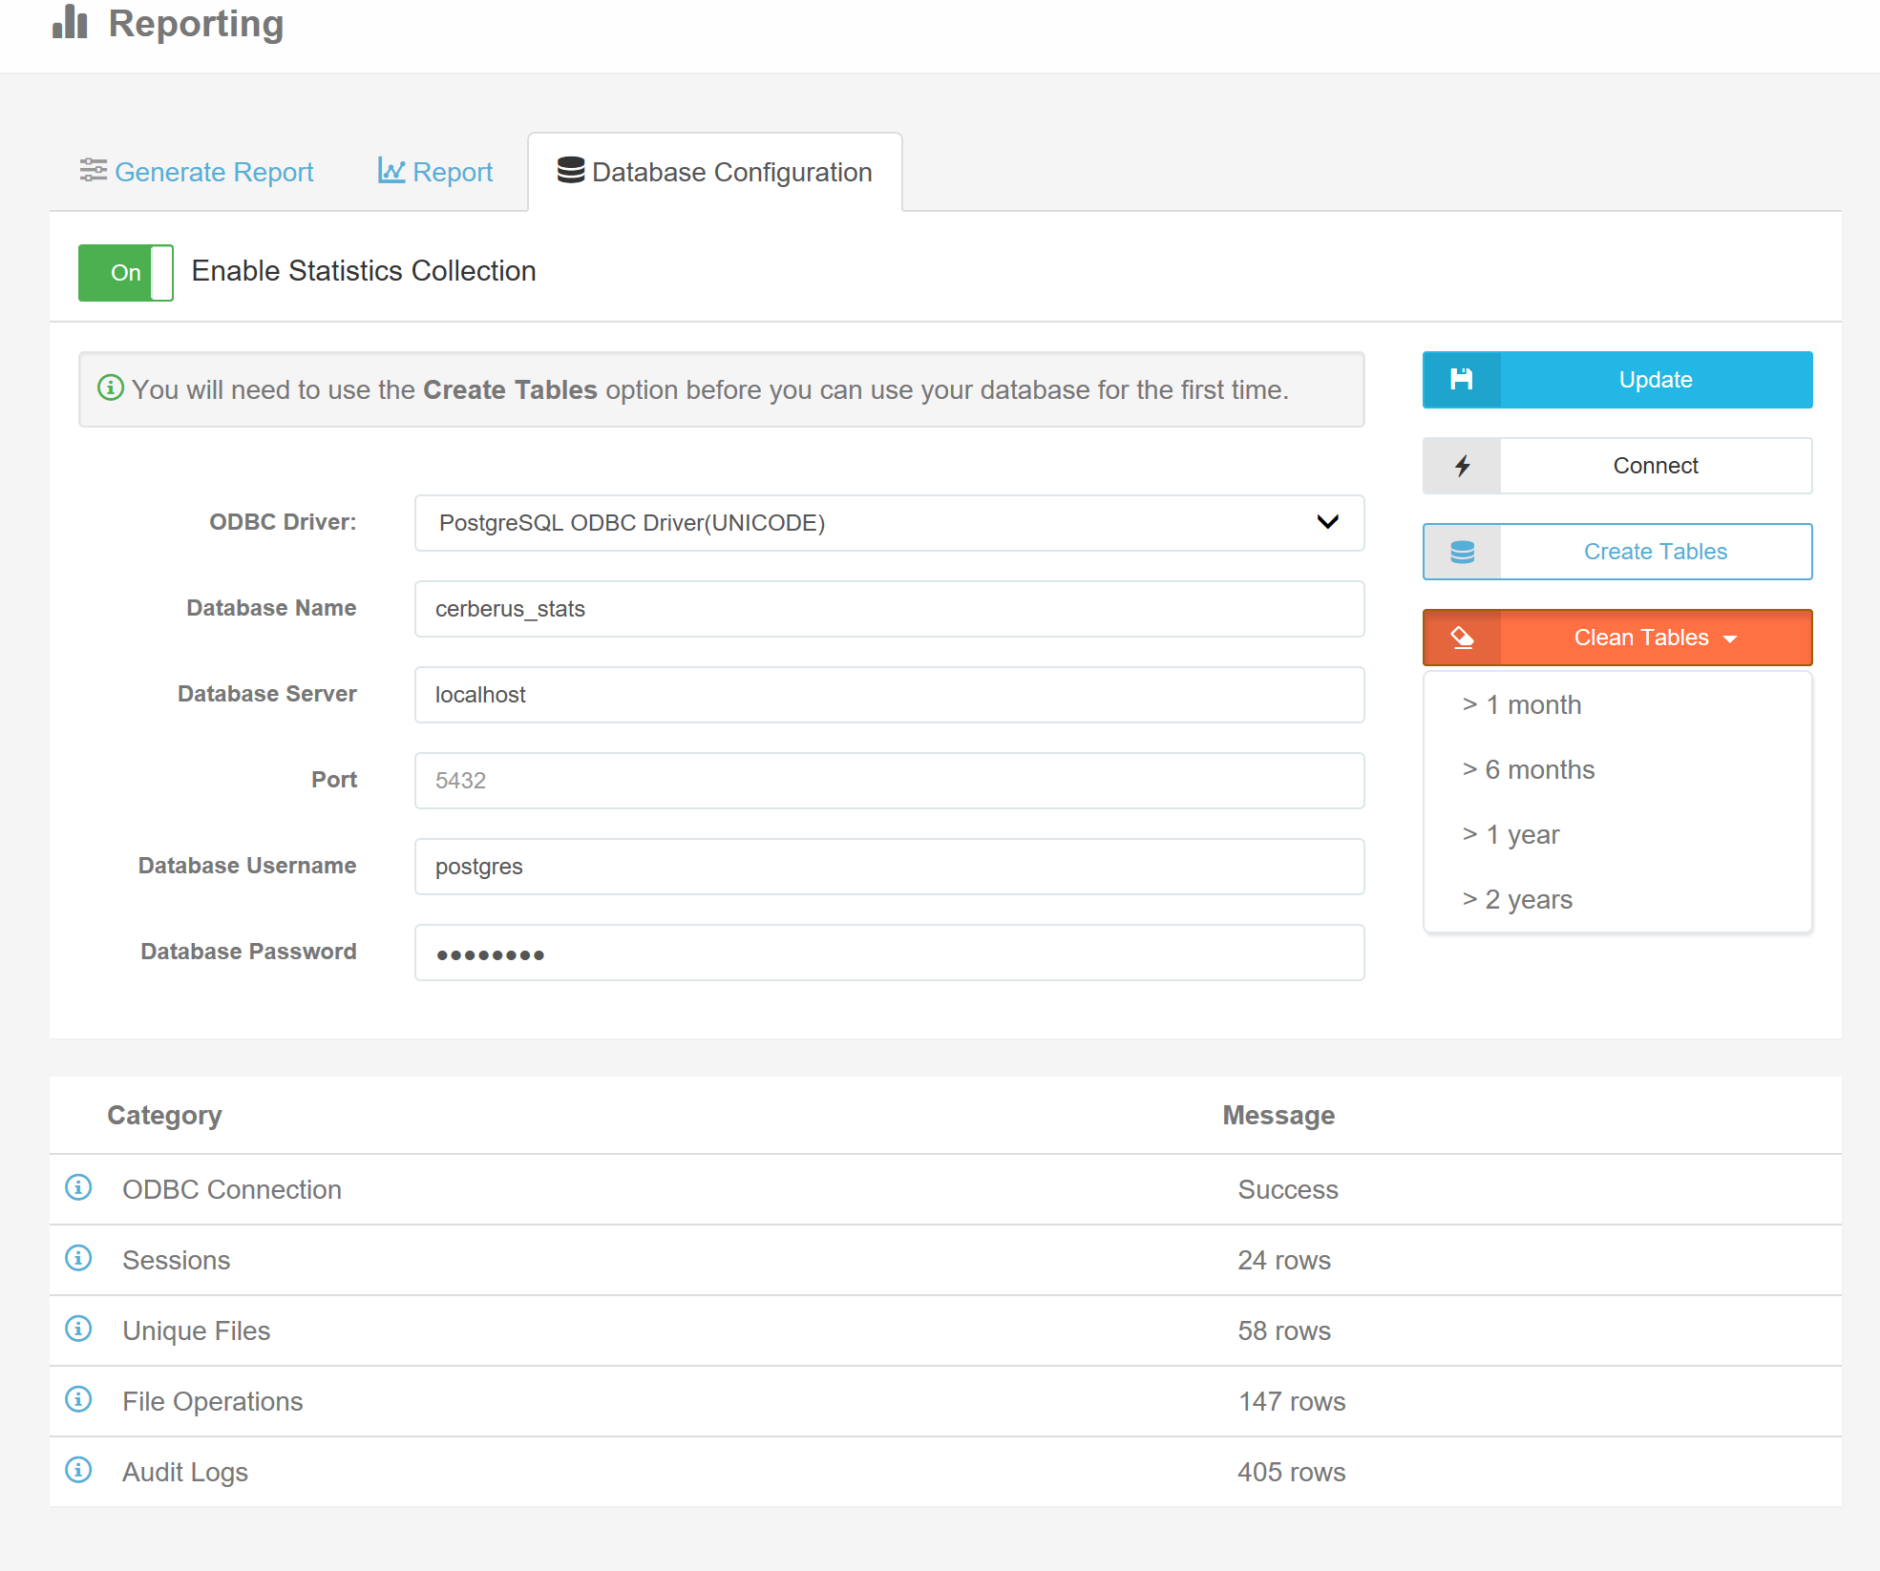Click the Success message cell
The image size is (1880, 1571).
pyautogui.click(x=1288, y=1189)
